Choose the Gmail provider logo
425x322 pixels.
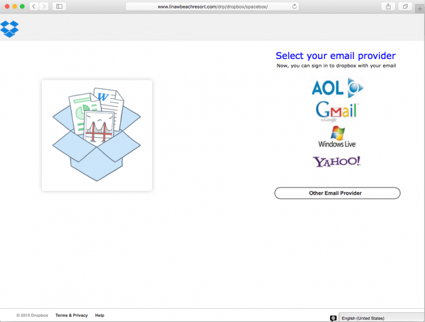tap(337, 111)
